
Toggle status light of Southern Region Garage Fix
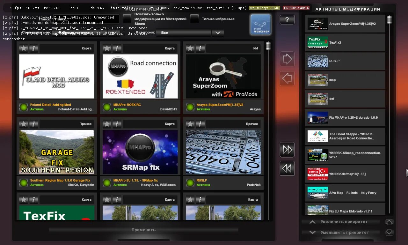click(x=24, y=182)
